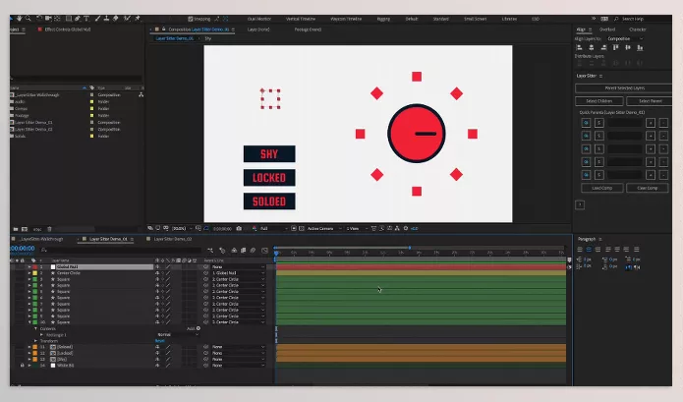683x402 pixels.
Task: Select the Clone Stamp tool
Action: pyautogui.click(x=106, y=19)
